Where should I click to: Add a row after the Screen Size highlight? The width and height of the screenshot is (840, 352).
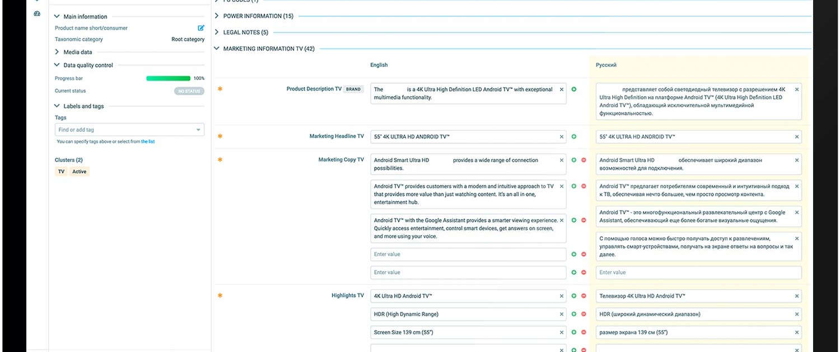click(x=574, y=333)
